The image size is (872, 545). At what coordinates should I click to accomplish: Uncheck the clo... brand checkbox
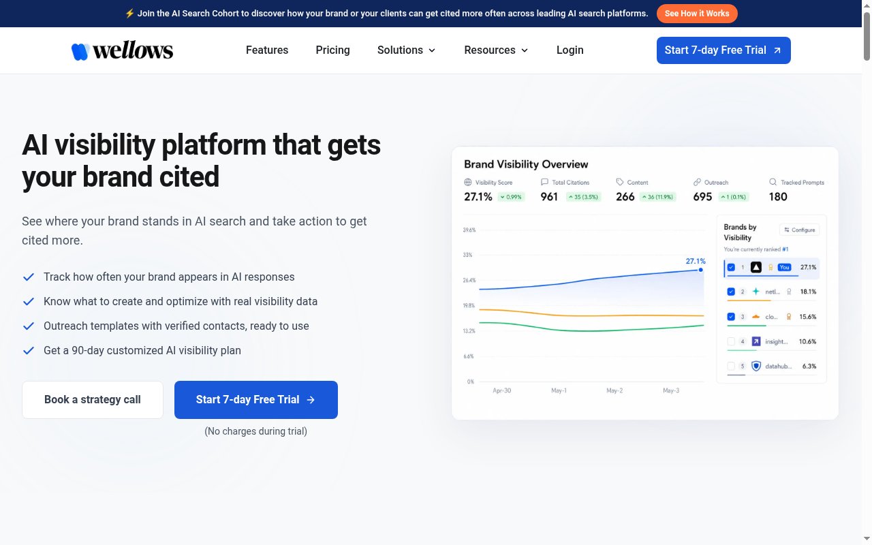[731, 316]
